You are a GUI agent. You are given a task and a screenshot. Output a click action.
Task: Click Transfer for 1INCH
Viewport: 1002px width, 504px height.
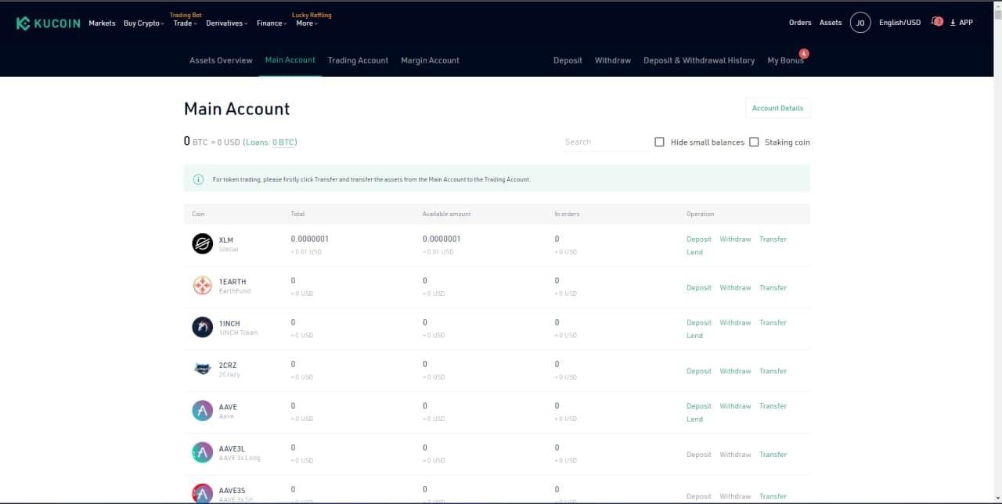point(773,322)
